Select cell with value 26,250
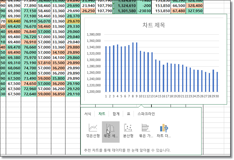The width and height of the screenshot is (234, 160). click(88, 11)
